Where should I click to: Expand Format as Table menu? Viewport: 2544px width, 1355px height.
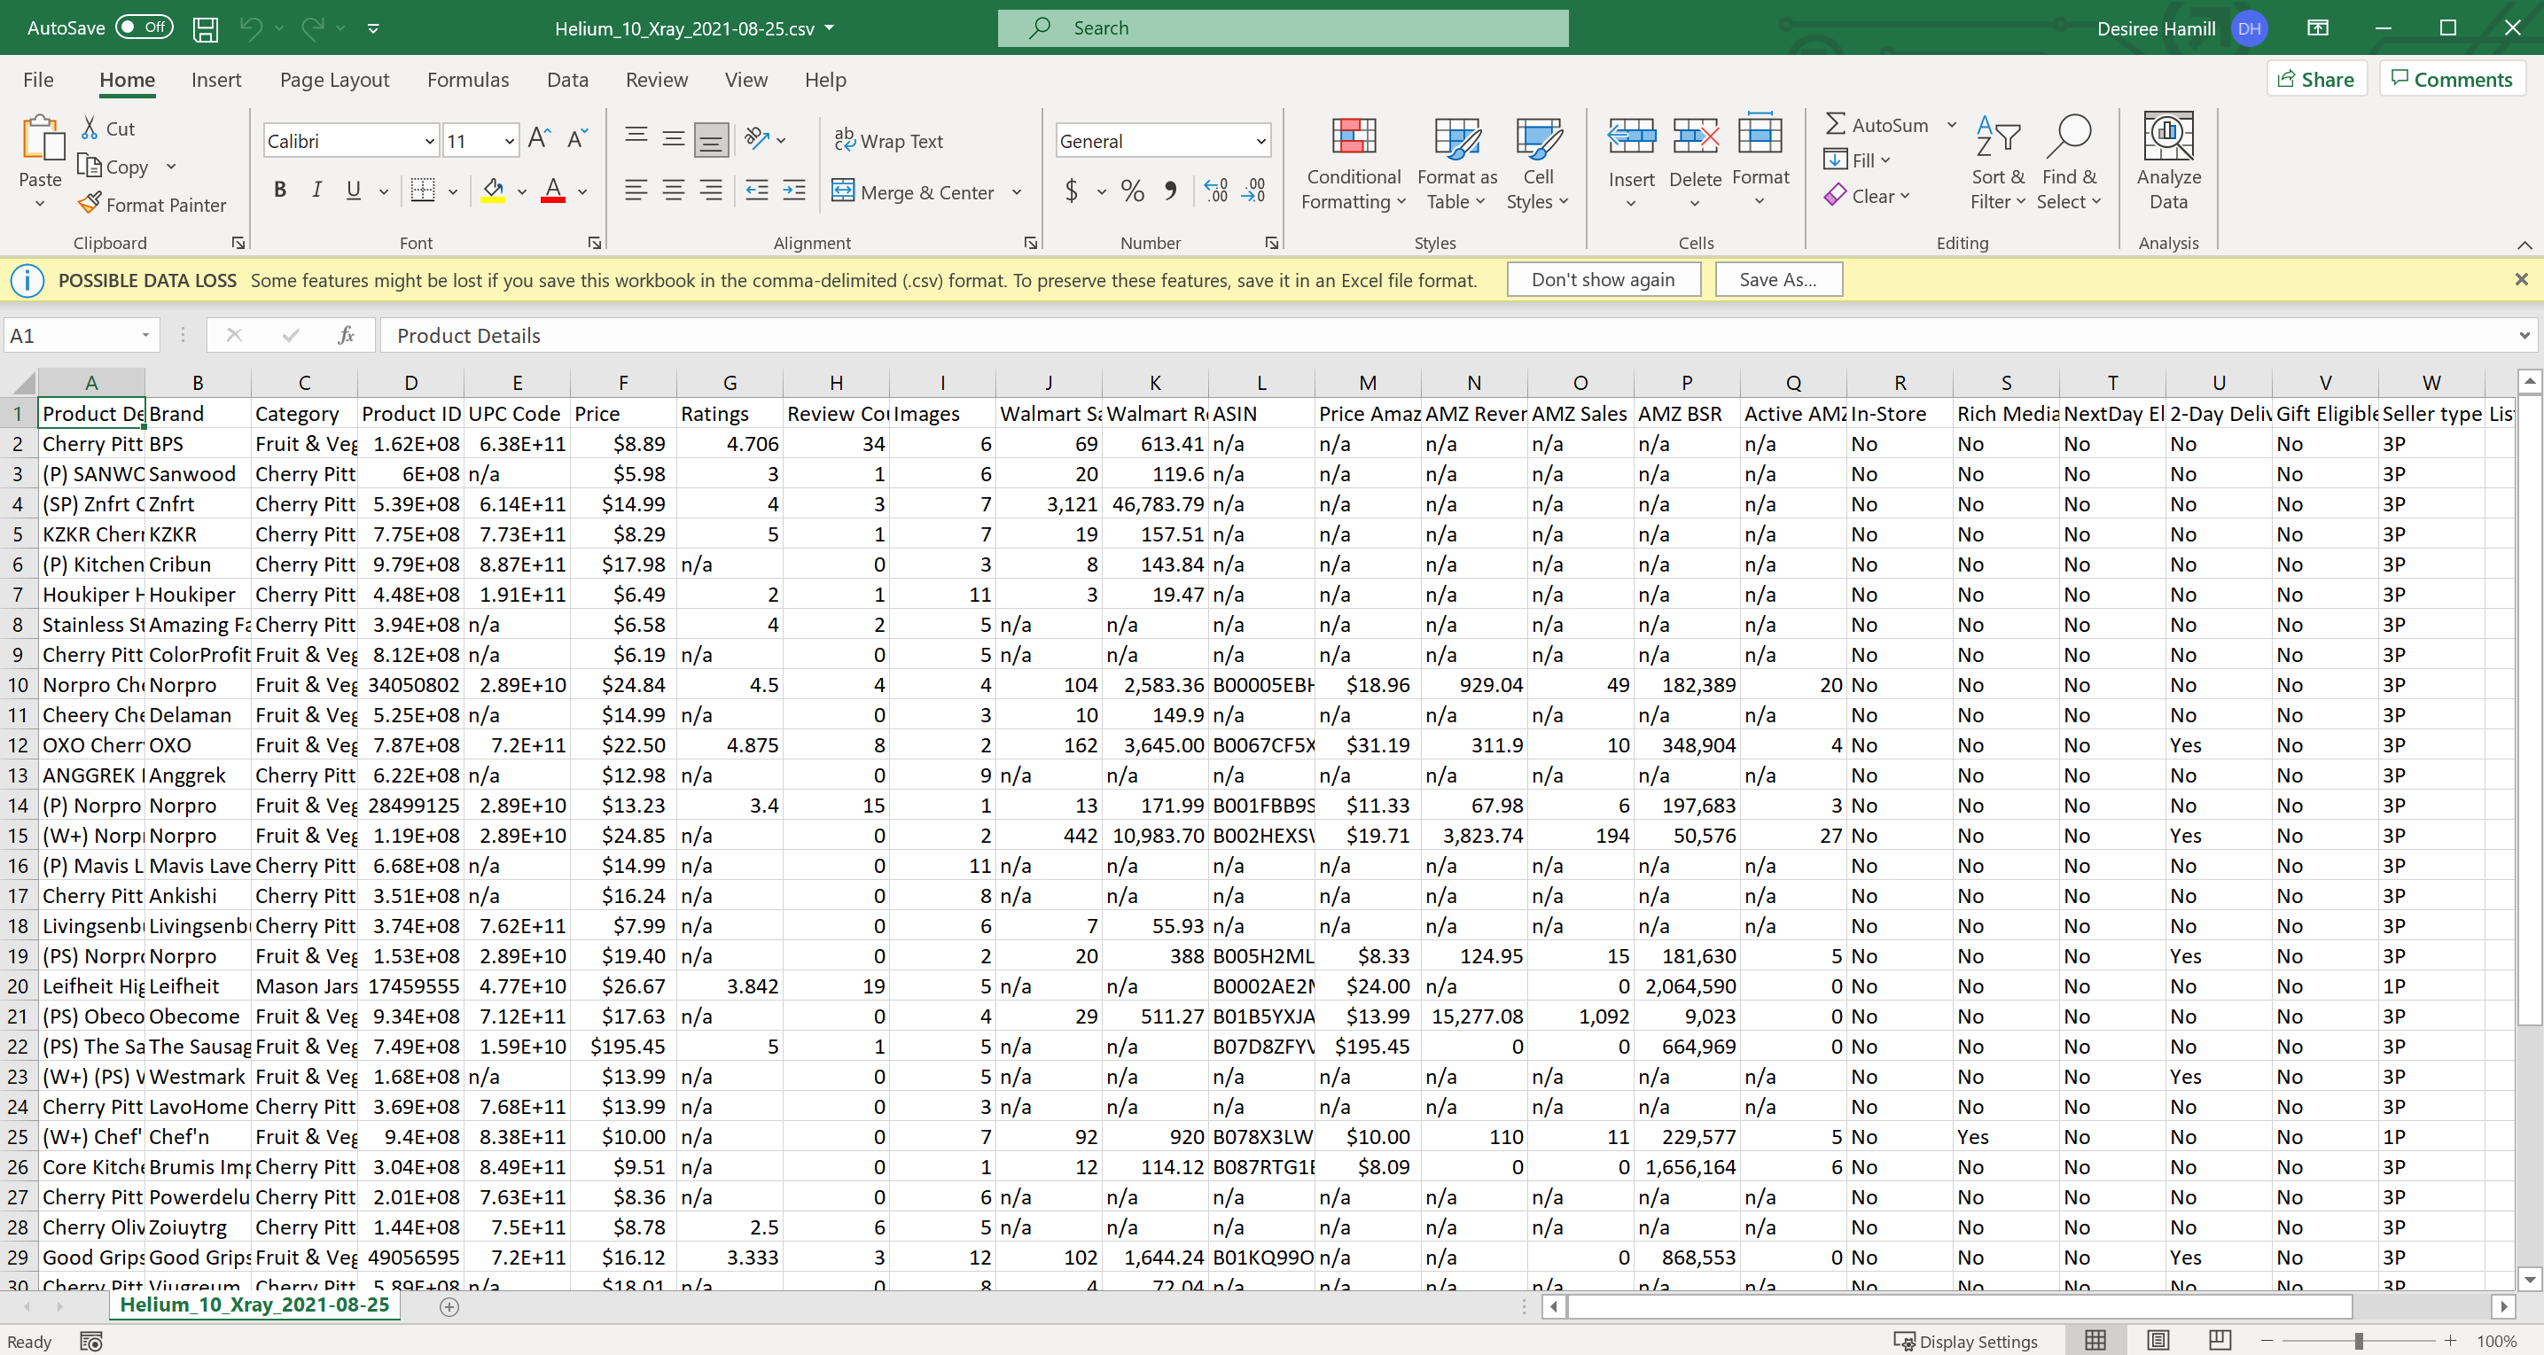[x=1456, y=162]
